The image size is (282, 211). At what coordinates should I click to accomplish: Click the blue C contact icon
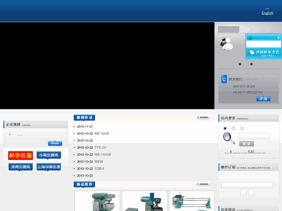[224, 79]
